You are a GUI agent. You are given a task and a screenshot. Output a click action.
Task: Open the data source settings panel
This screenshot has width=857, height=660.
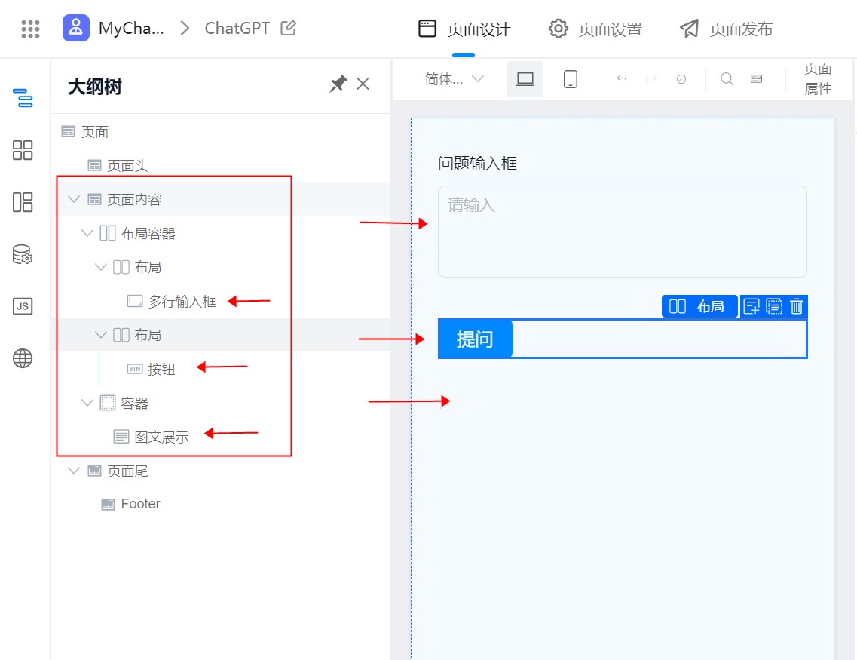point(23,254)
